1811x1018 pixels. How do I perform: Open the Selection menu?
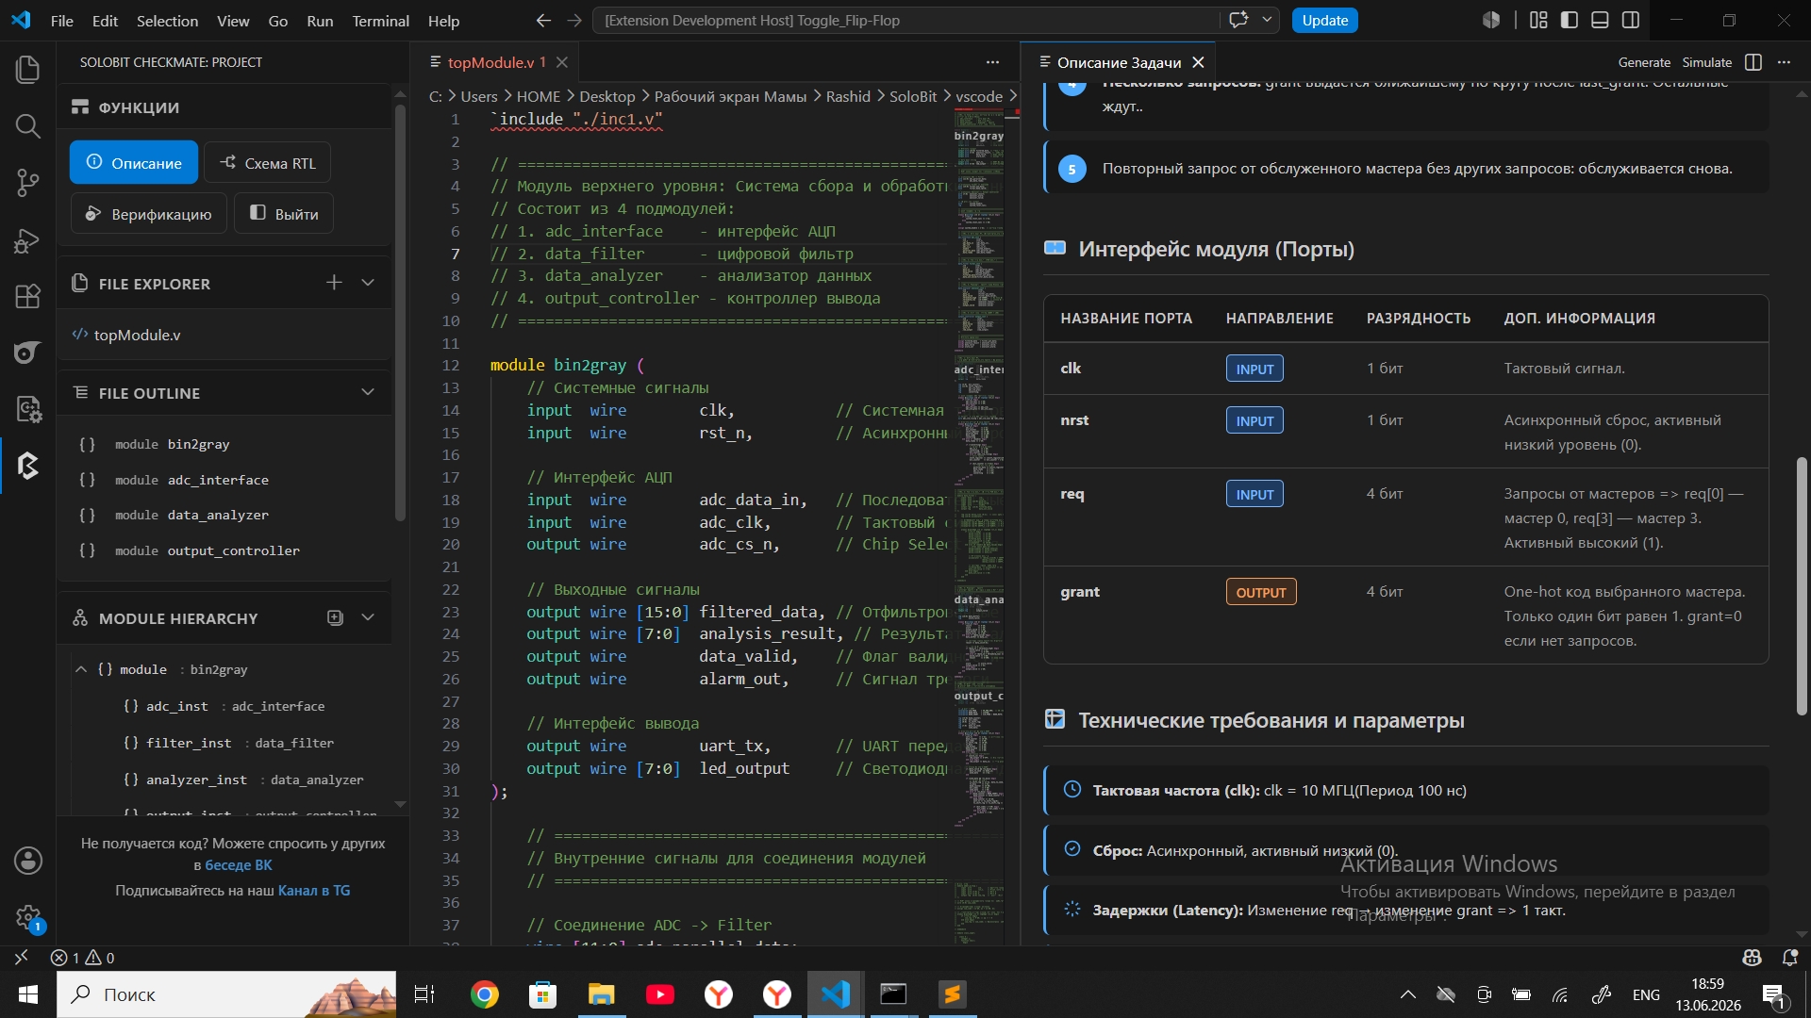coord(167,21)
